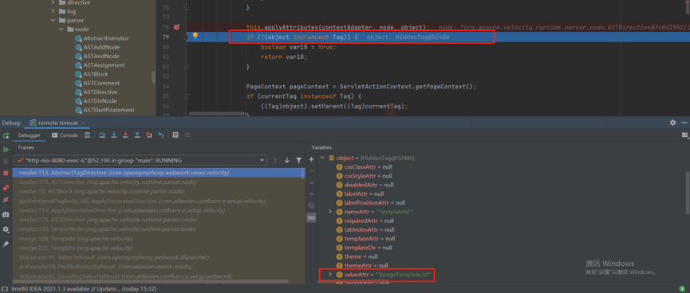Expand the log folder in project tree
Viewport: 690px width, 293px height.
pyautogui.click(x=53, y=11)
